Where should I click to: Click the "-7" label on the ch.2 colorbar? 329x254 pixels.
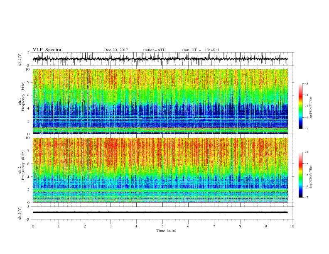point(307,198)
